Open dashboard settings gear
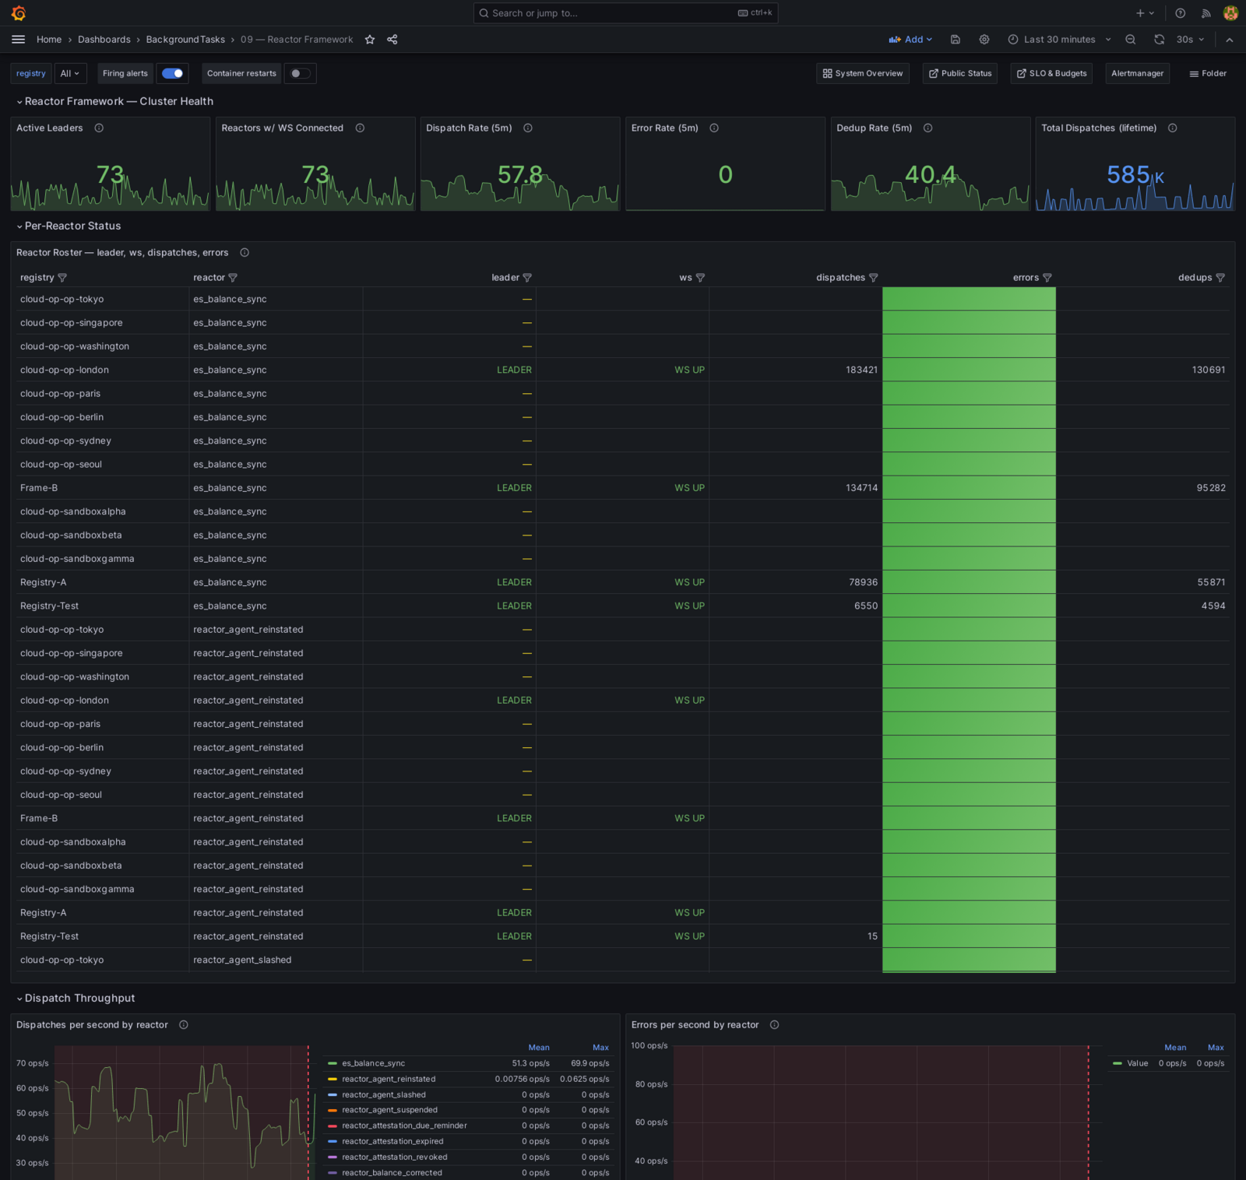This screenshot has width=1246, height=1180. 984,40
